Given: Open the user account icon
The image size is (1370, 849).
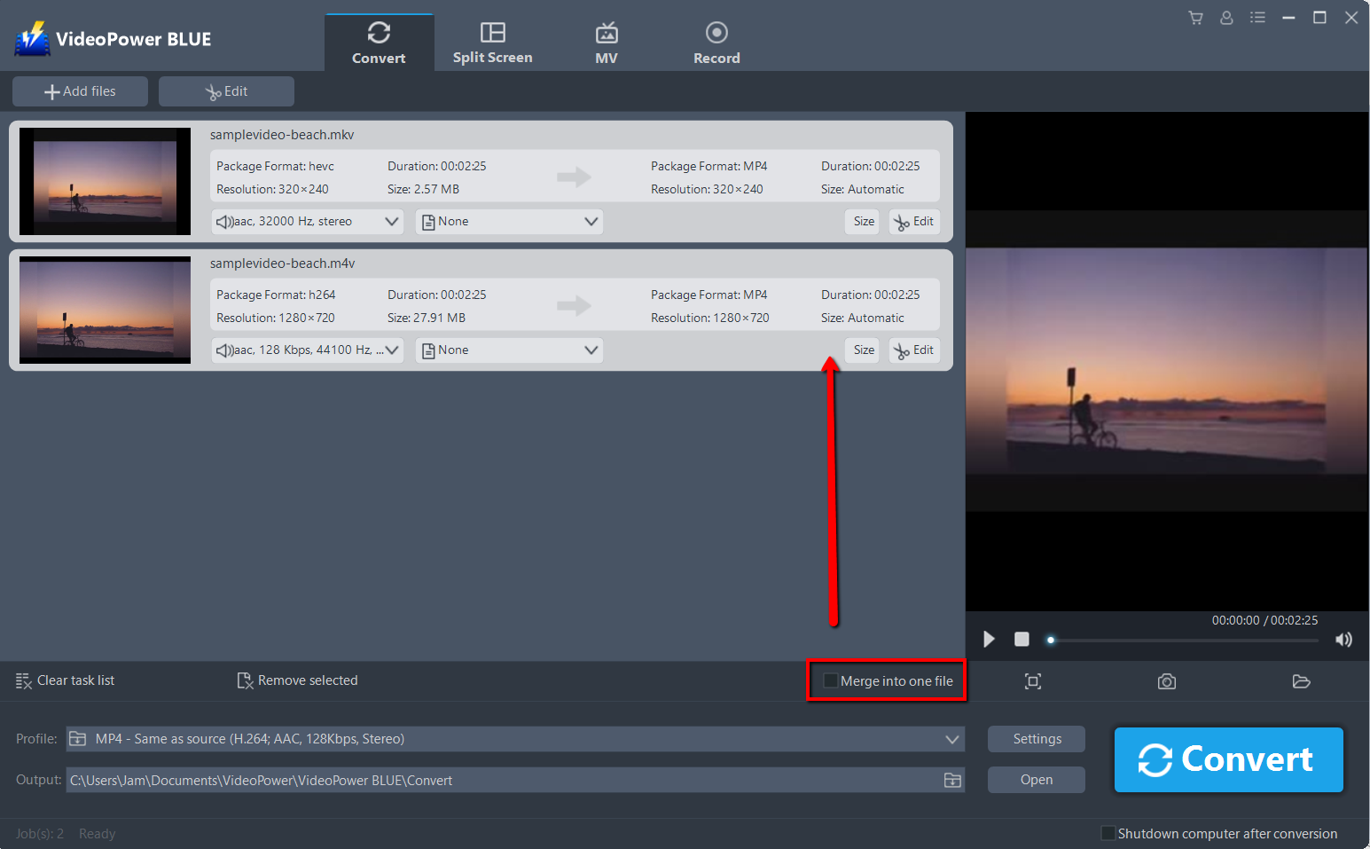Looking at the screenshot, I should tap(1226, 17).
